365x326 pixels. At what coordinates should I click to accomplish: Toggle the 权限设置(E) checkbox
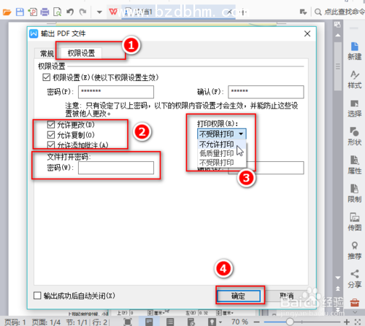[46, 77]
